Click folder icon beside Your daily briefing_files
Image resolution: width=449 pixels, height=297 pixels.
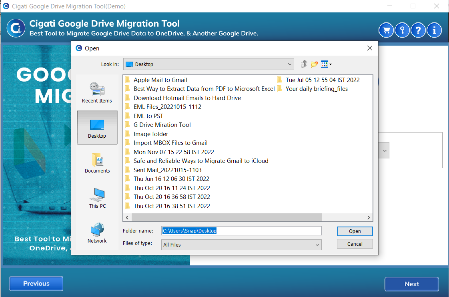point(279,89)
